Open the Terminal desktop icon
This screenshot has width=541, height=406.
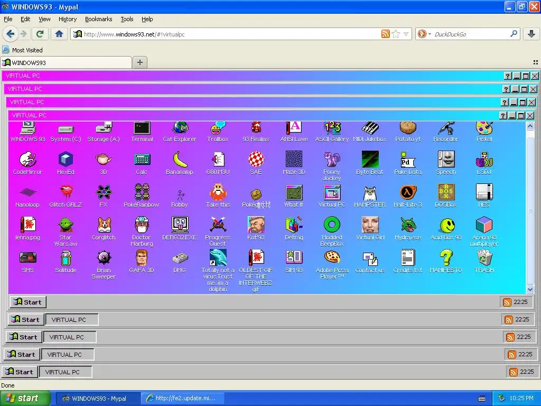coord(142,132)
